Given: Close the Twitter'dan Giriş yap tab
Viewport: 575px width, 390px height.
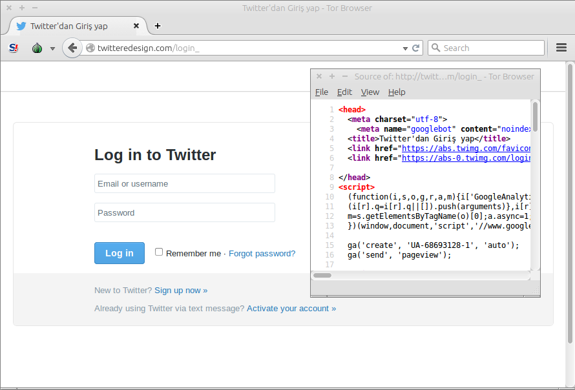Looking at the screenshot, I should [136, 26].
